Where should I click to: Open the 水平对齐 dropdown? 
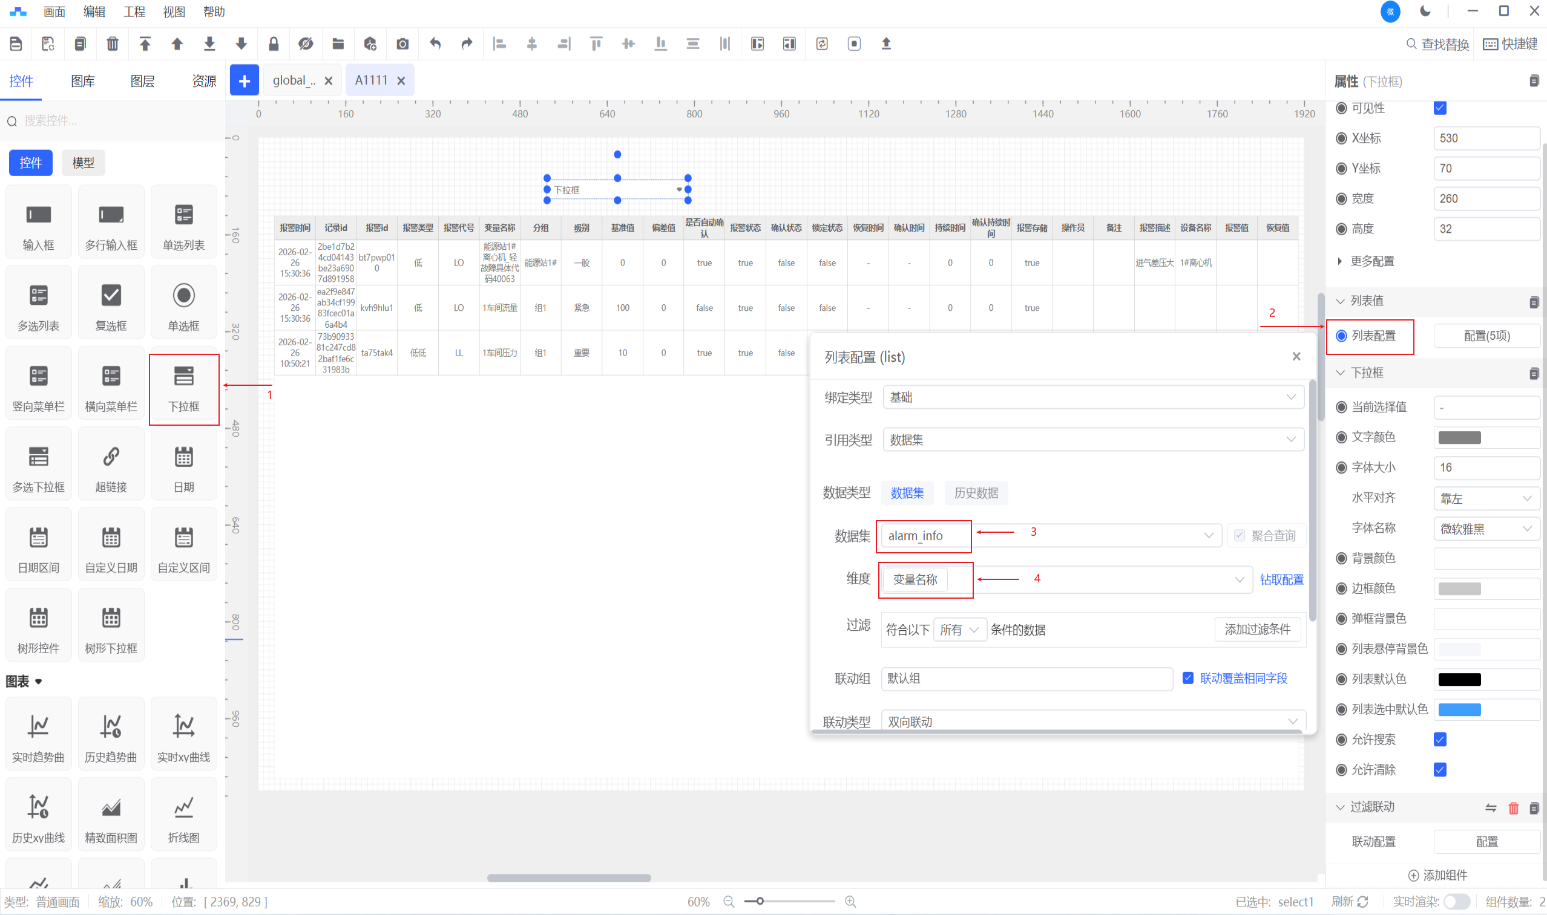coord(1485,498)
